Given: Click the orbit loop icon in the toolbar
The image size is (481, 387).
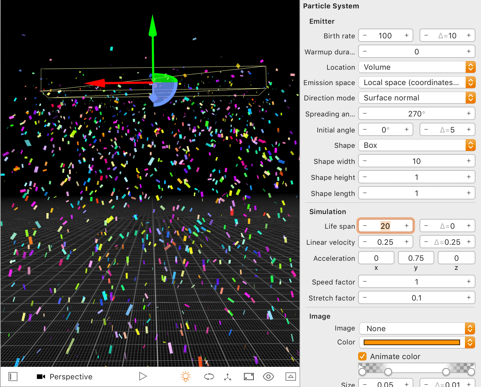Looking at the screenshot, I should pyautogui.click(x=209, y=377).
